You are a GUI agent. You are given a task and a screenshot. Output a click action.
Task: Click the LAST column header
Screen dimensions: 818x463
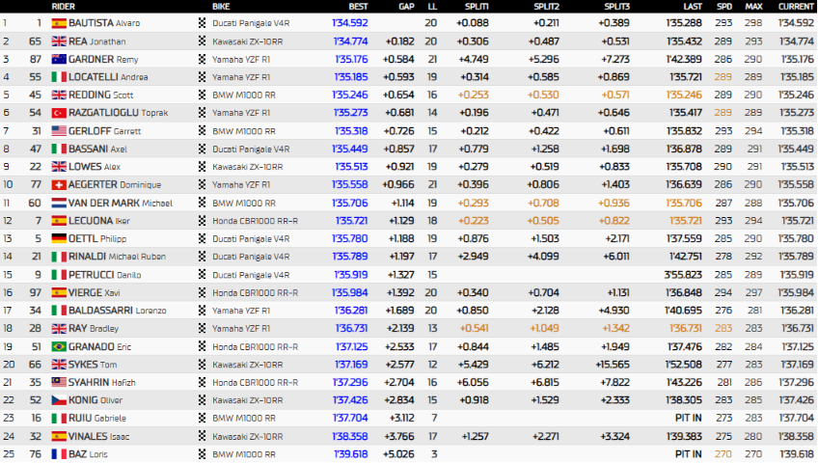pos(693,6)
